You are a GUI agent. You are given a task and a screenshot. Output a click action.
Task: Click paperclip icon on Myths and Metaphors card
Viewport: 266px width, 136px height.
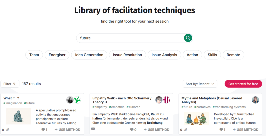click(x=186, y=130)
